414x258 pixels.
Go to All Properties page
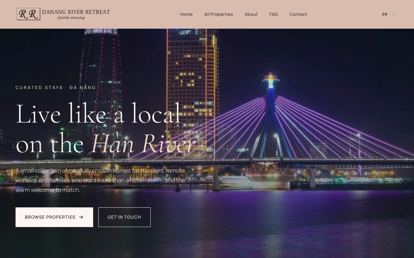pos(219,14)
